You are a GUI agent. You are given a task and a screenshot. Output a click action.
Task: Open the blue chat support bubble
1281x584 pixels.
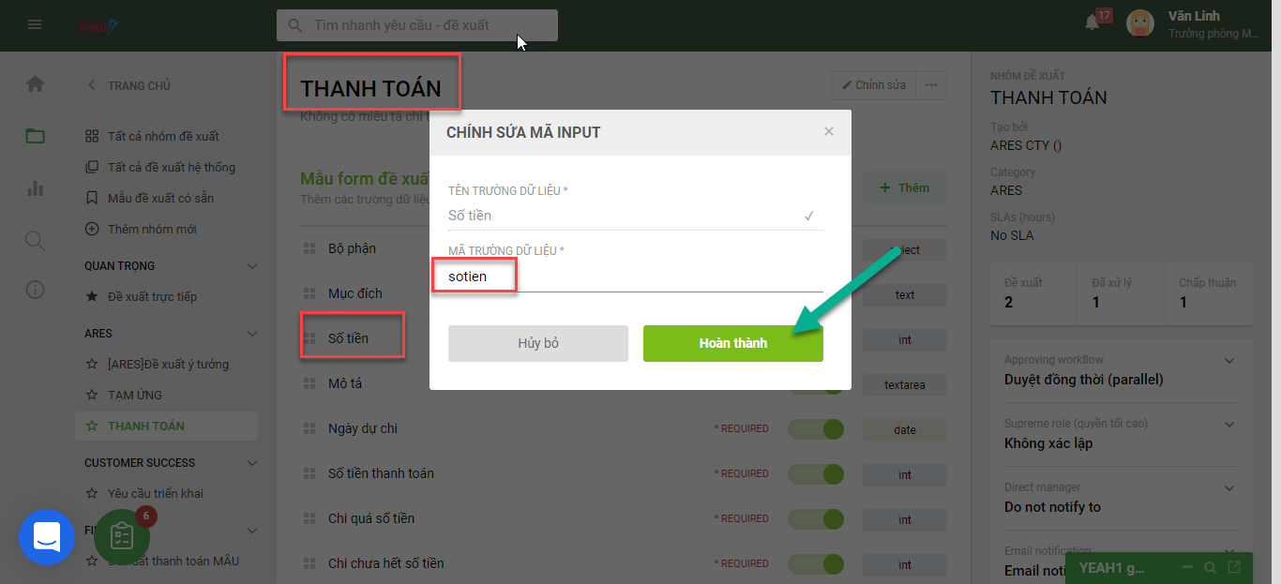coord(47,537)
